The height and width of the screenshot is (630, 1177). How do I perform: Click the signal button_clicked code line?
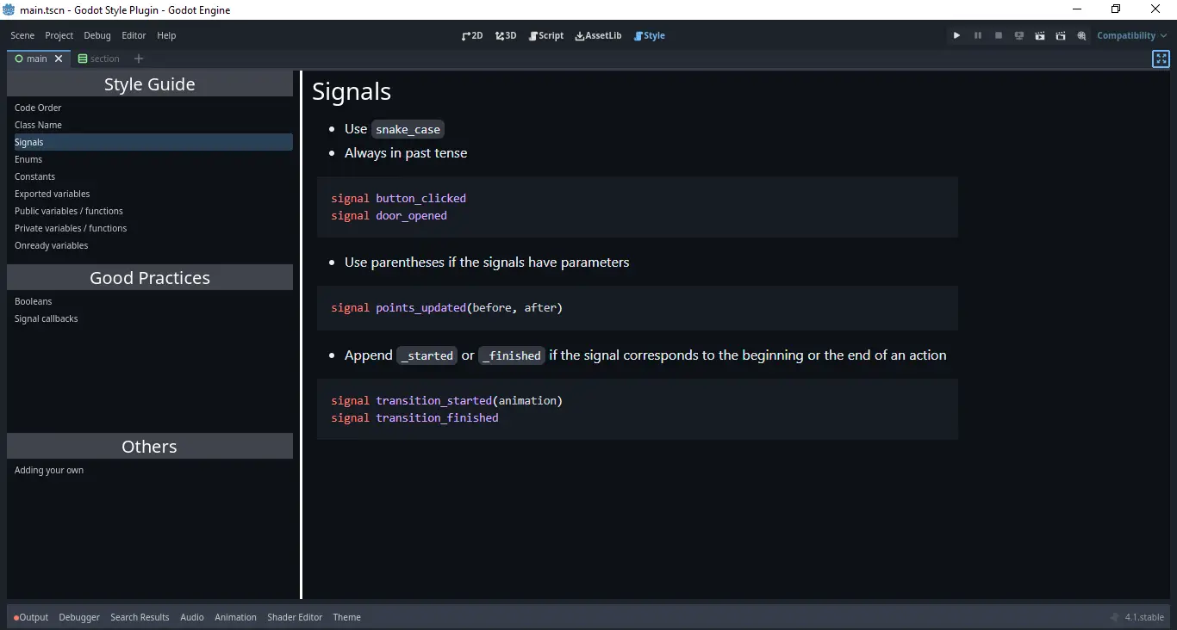(398, 198)
